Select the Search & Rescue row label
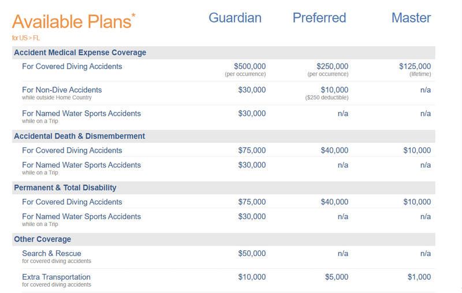Screen dimensions: 462x293 click(51, 254)
